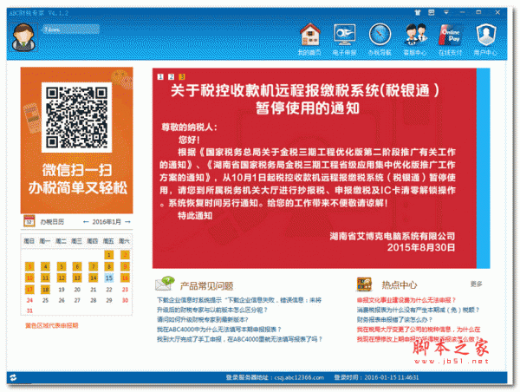Select January 8 in the calendar

tap(109, 266)
